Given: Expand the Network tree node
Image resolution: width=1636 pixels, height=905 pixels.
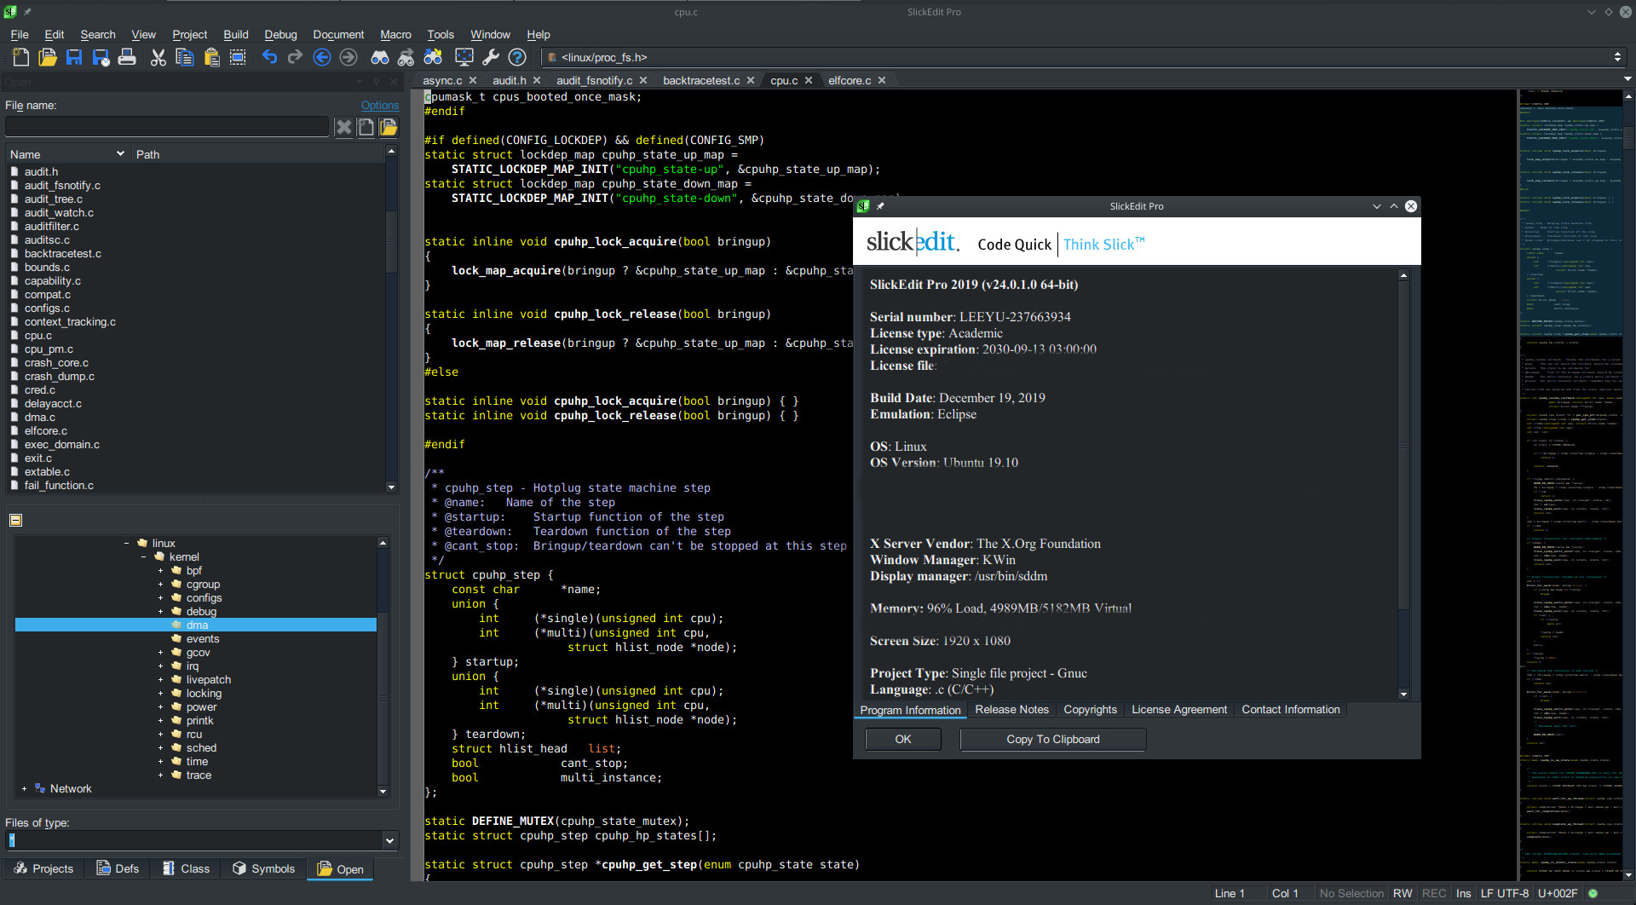Looking at the screenshot, I should pyautogui.click(x=24, y=788).
